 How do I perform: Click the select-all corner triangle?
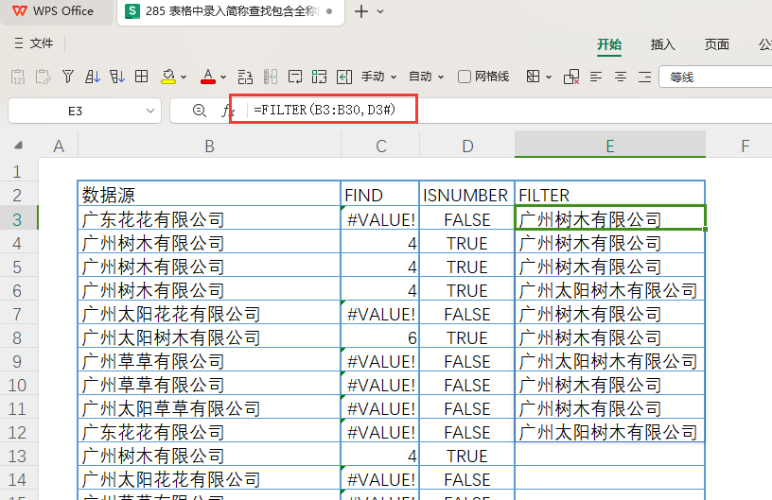(x=18, y=145)
